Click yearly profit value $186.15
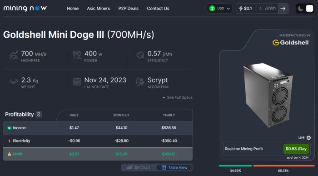Viewport: 318px width, 176px height. (169, 154)
